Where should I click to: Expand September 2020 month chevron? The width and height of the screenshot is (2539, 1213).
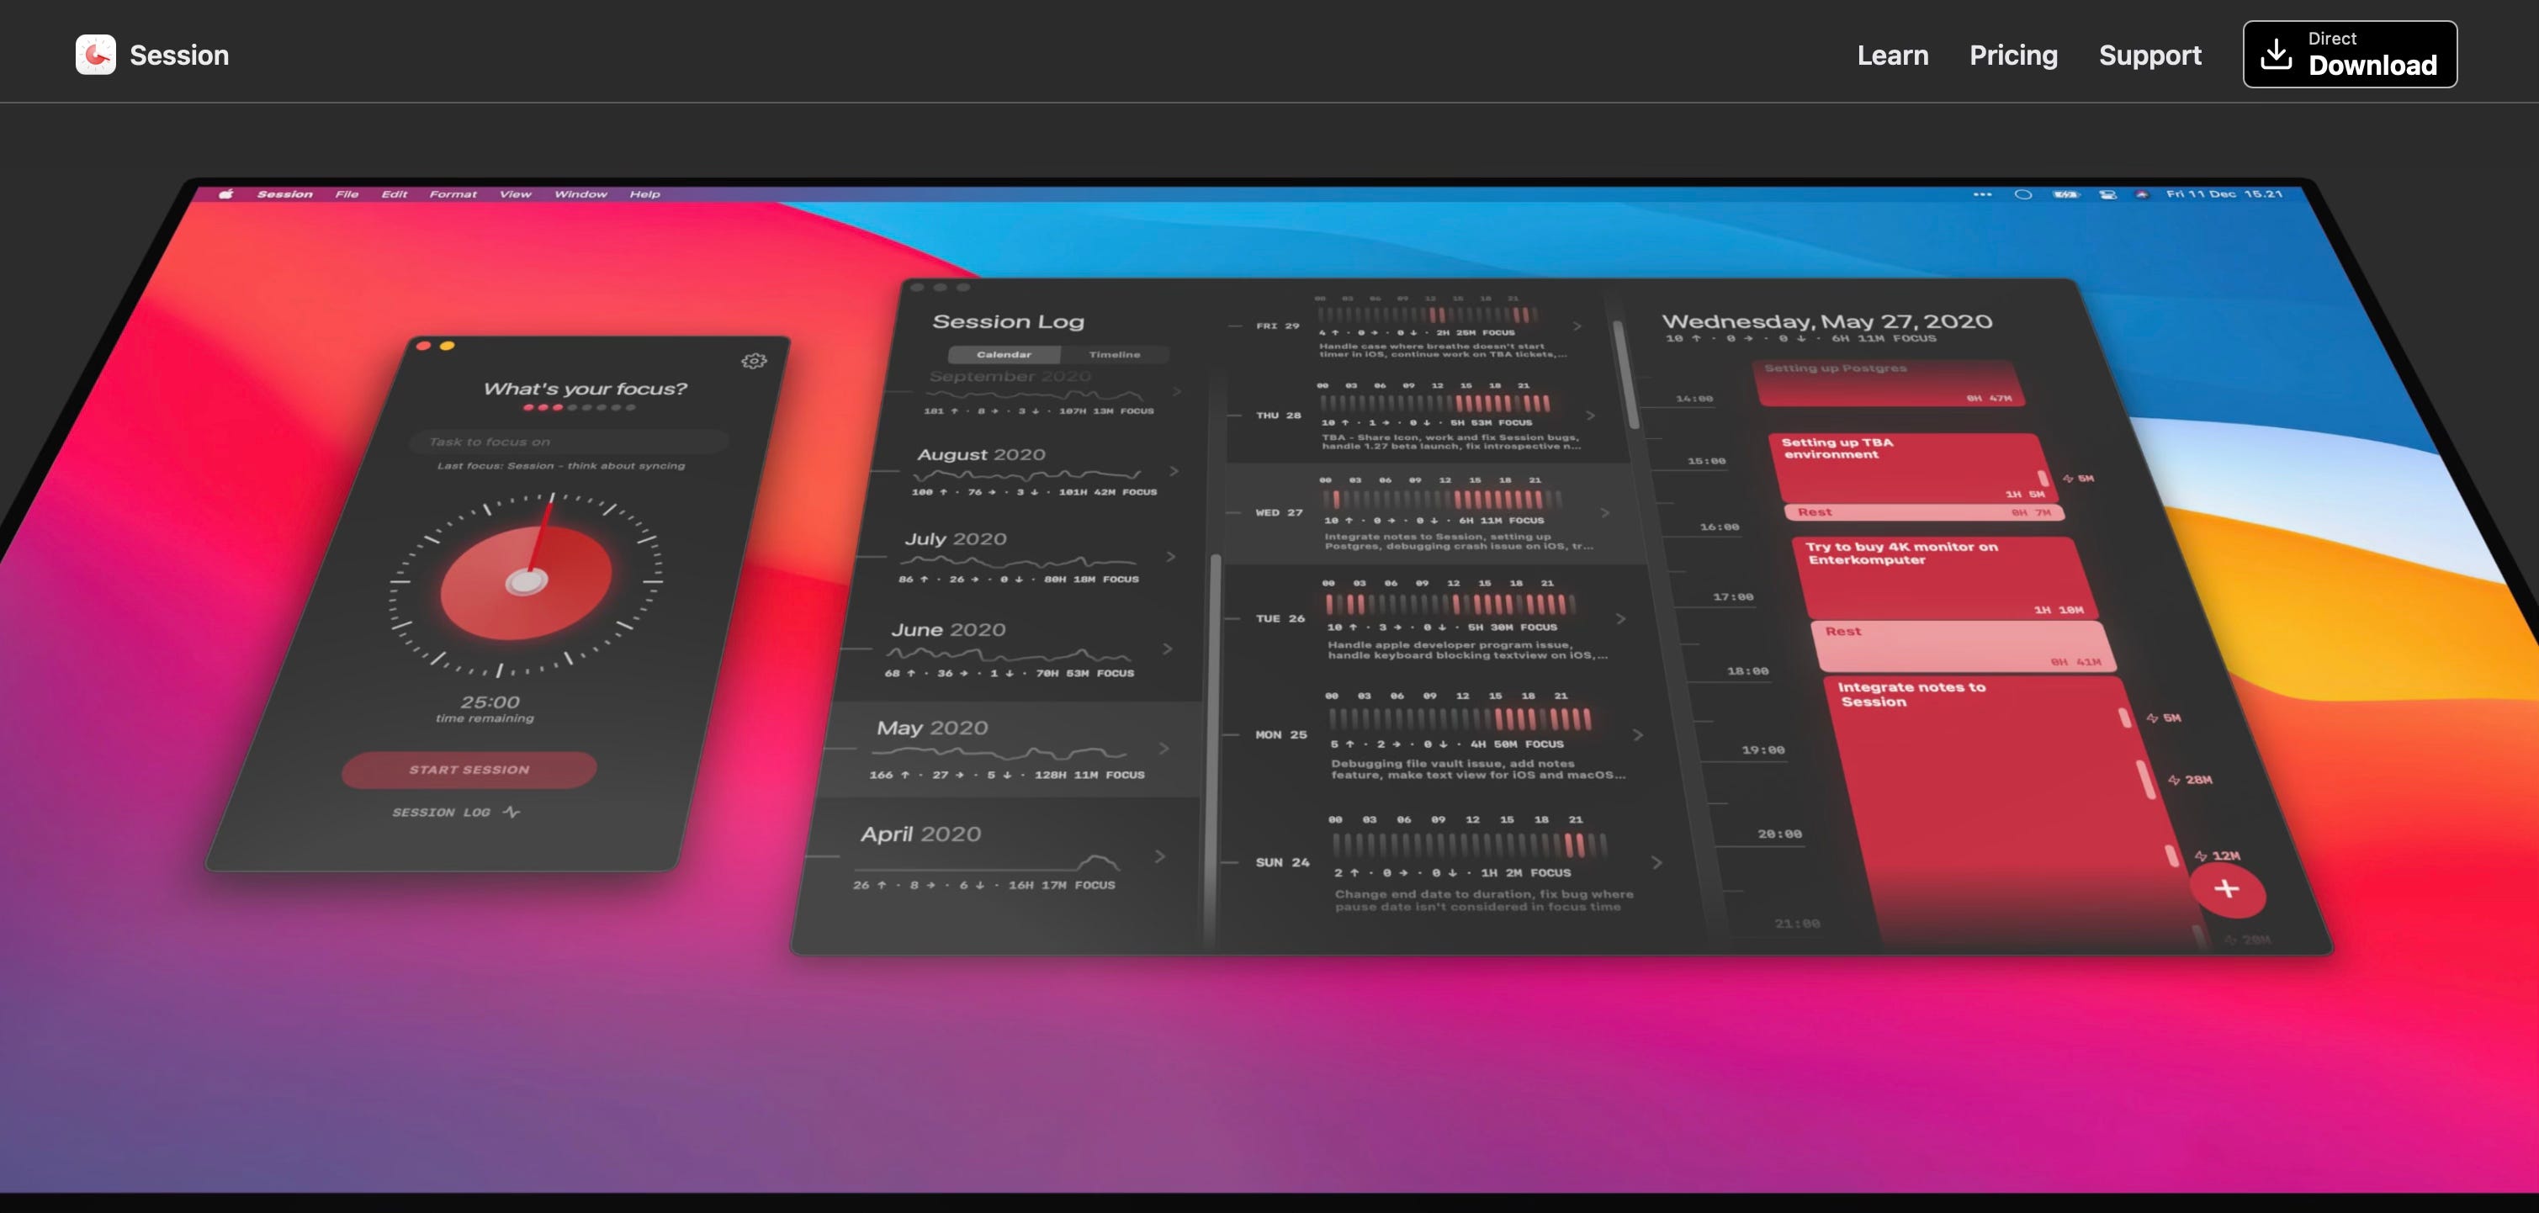1177,391
